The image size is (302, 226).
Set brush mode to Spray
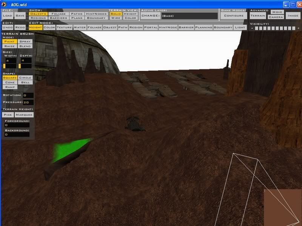pos(25,41)
